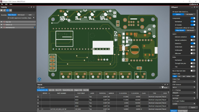Select the trace-shaped icon in Visibility toolbar
Viewport: 199px width, 112px height.
coord(5,10)
